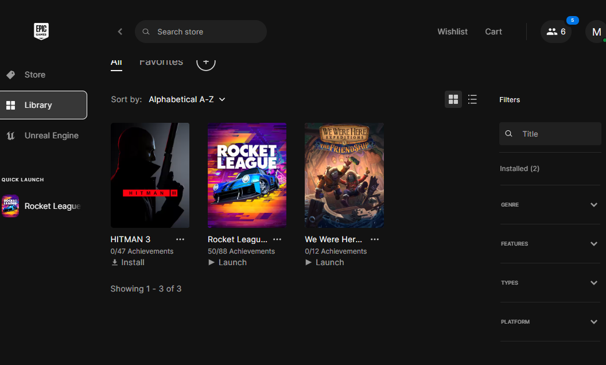Switch to list view

pos(472,99)
